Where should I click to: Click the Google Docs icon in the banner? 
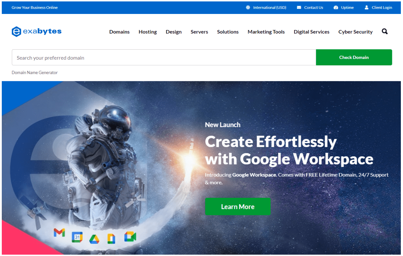click(111, 239)
